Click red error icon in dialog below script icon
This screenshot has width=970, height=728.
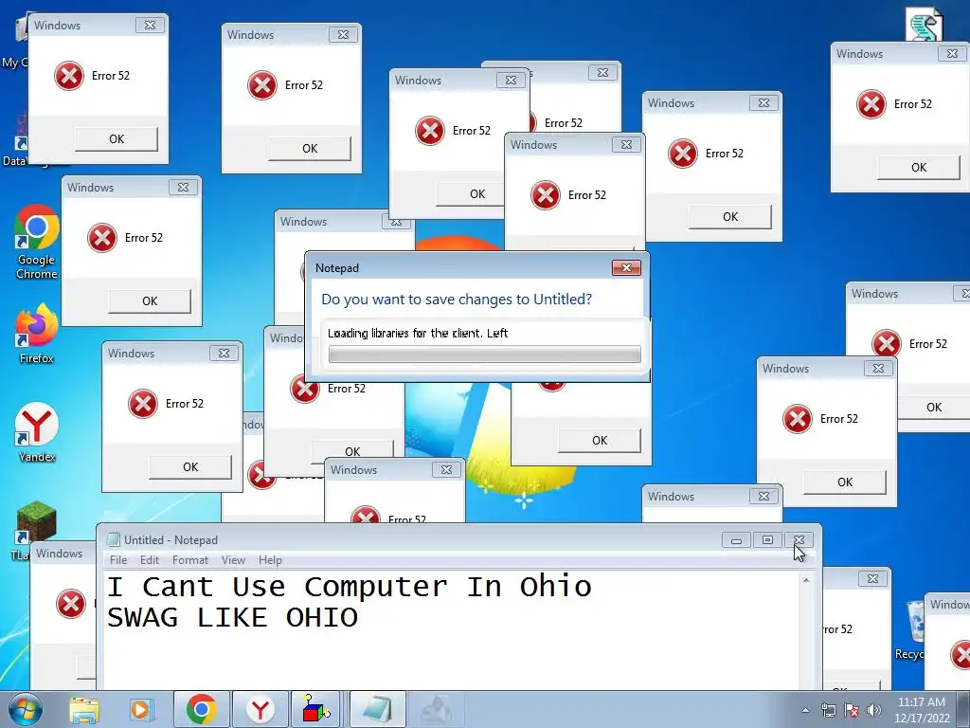(x=871, y=104)
